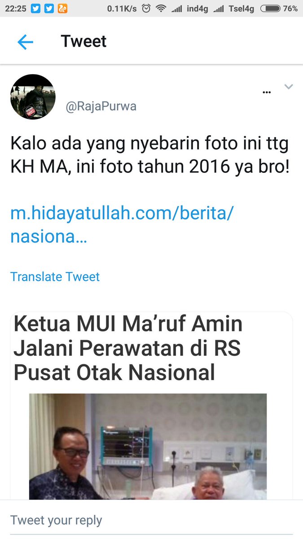View the hospital photo thumbnail
Screen dimensions: 303x539
pos(148,446)
